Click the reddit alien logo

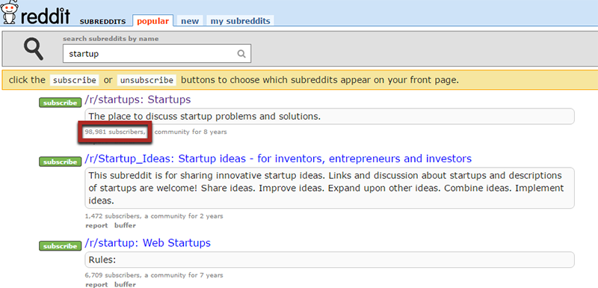tap(9, 12)
